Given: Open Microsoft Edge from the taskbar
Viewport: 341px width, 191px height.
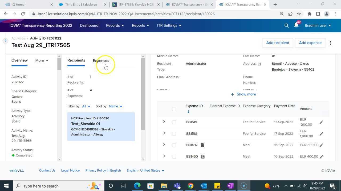Looking at the screenshot, I should click(x=137, y=186).
